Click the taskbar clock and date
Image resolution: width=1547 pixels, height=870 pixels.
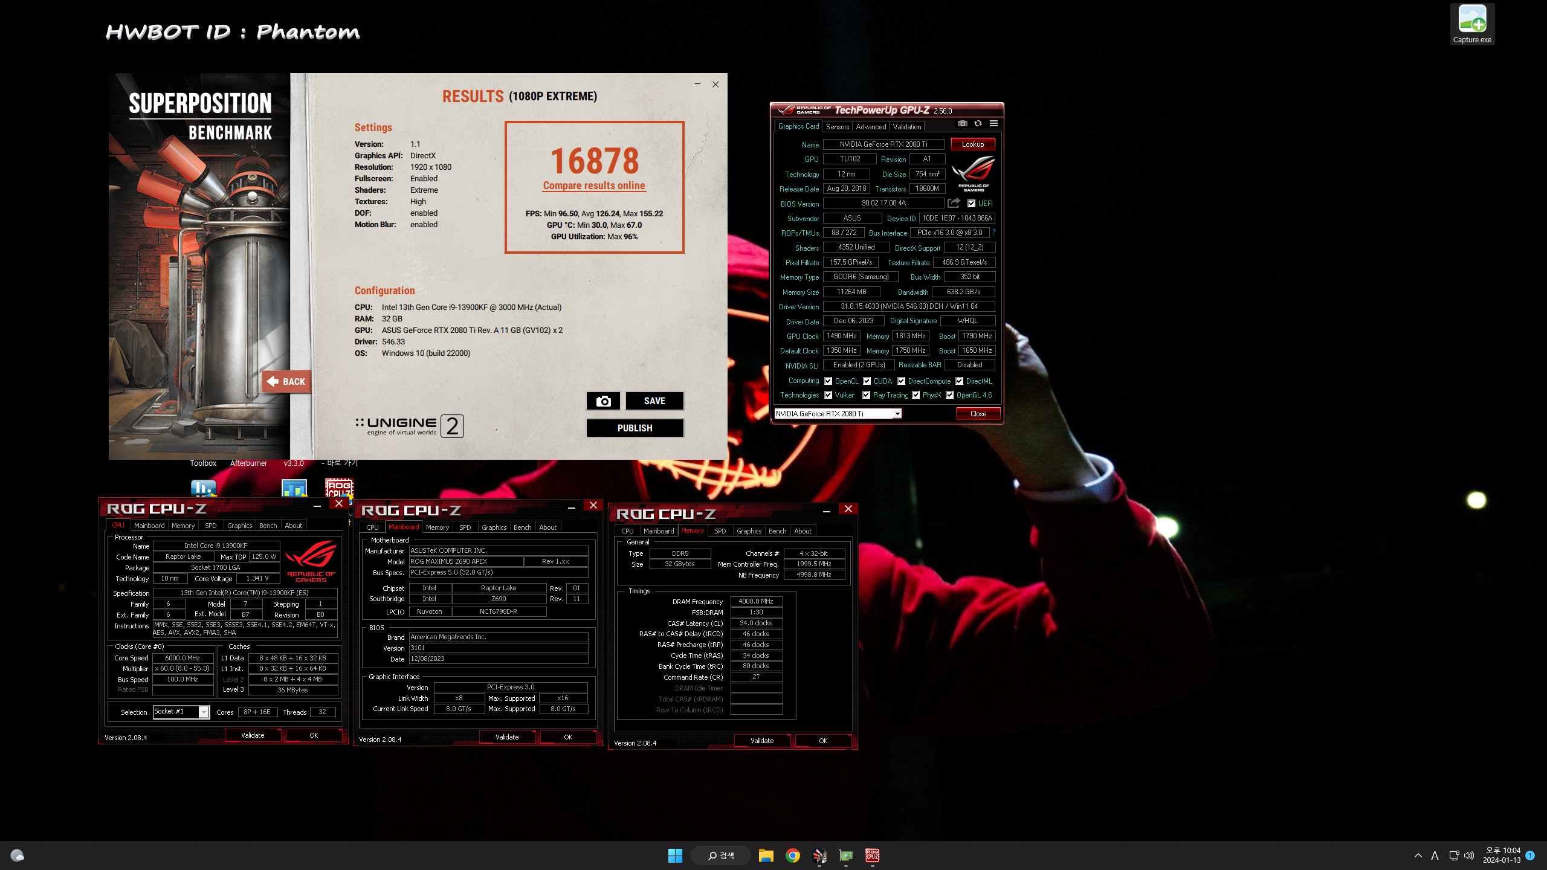(1503, 855)
